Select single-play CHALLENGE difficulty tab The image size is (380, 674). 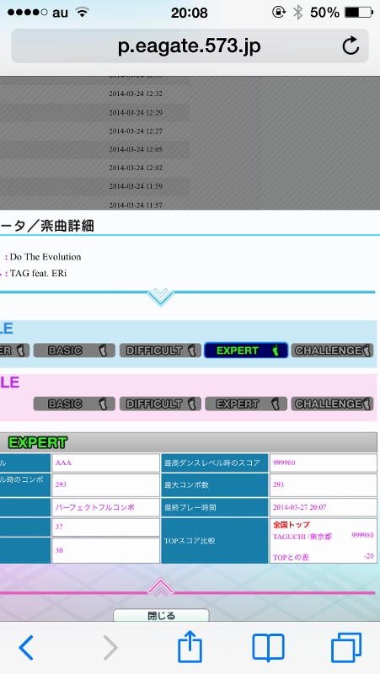coord(332,350)
